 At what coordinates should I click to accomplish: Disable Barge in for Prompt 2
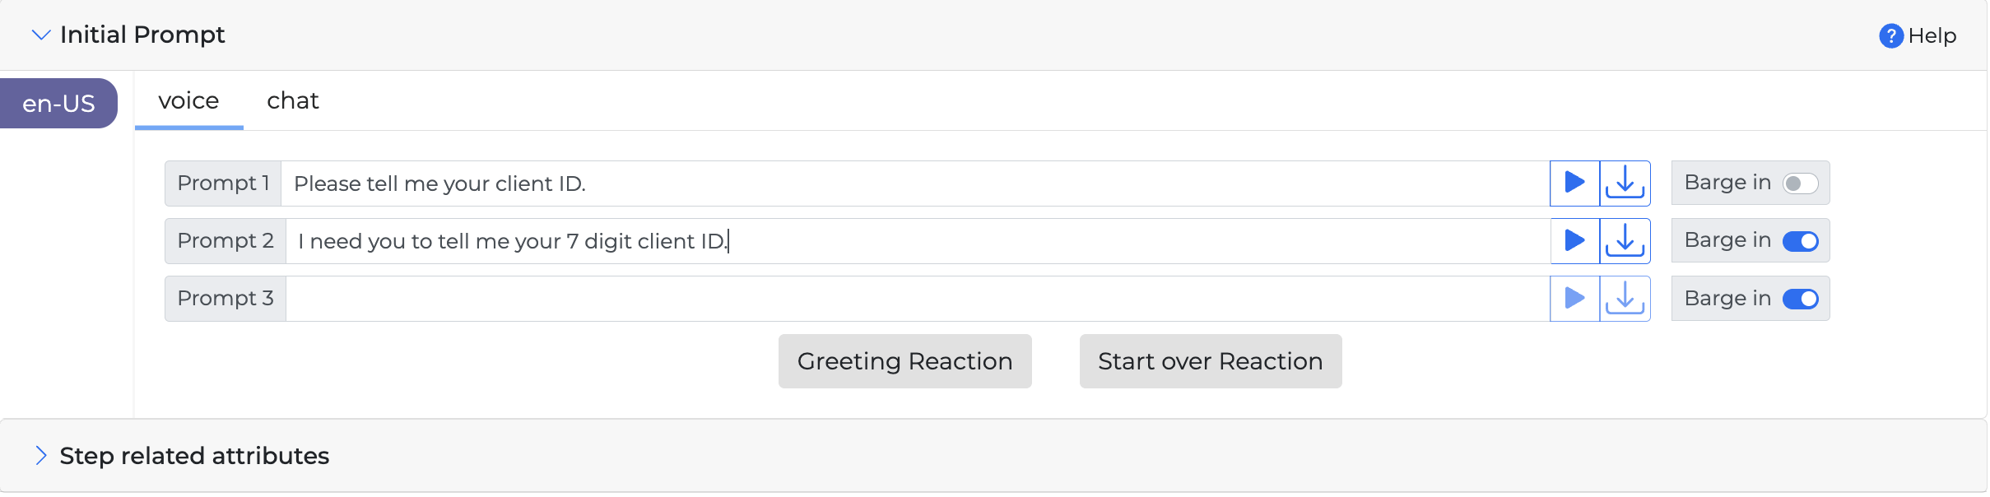tap(1800, 241)
